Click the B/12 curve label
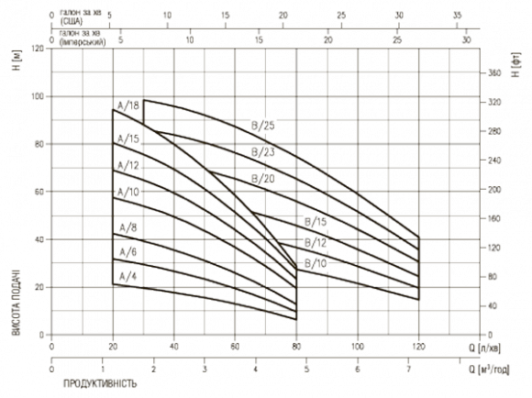 [x=316, y=243]
